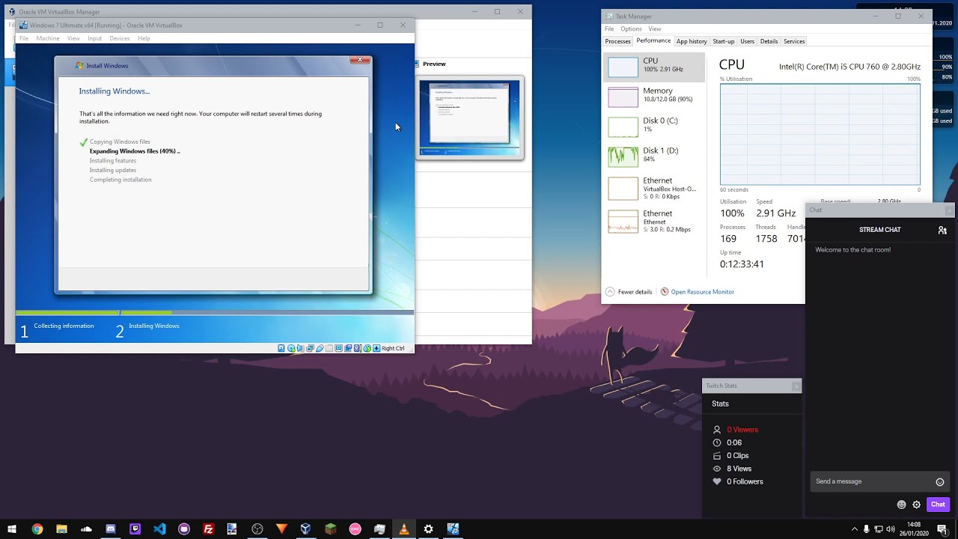The image size is (958, 539).
Task: Click USB devices indicator in VM status bar
Action: click(x=320, y=348)
